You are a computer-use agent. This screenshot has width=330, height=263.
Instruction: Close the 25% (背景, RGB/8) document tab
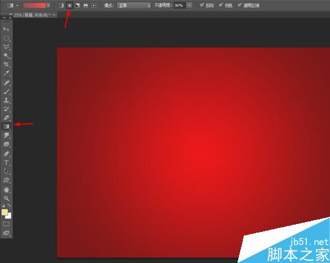coord(54,15)
